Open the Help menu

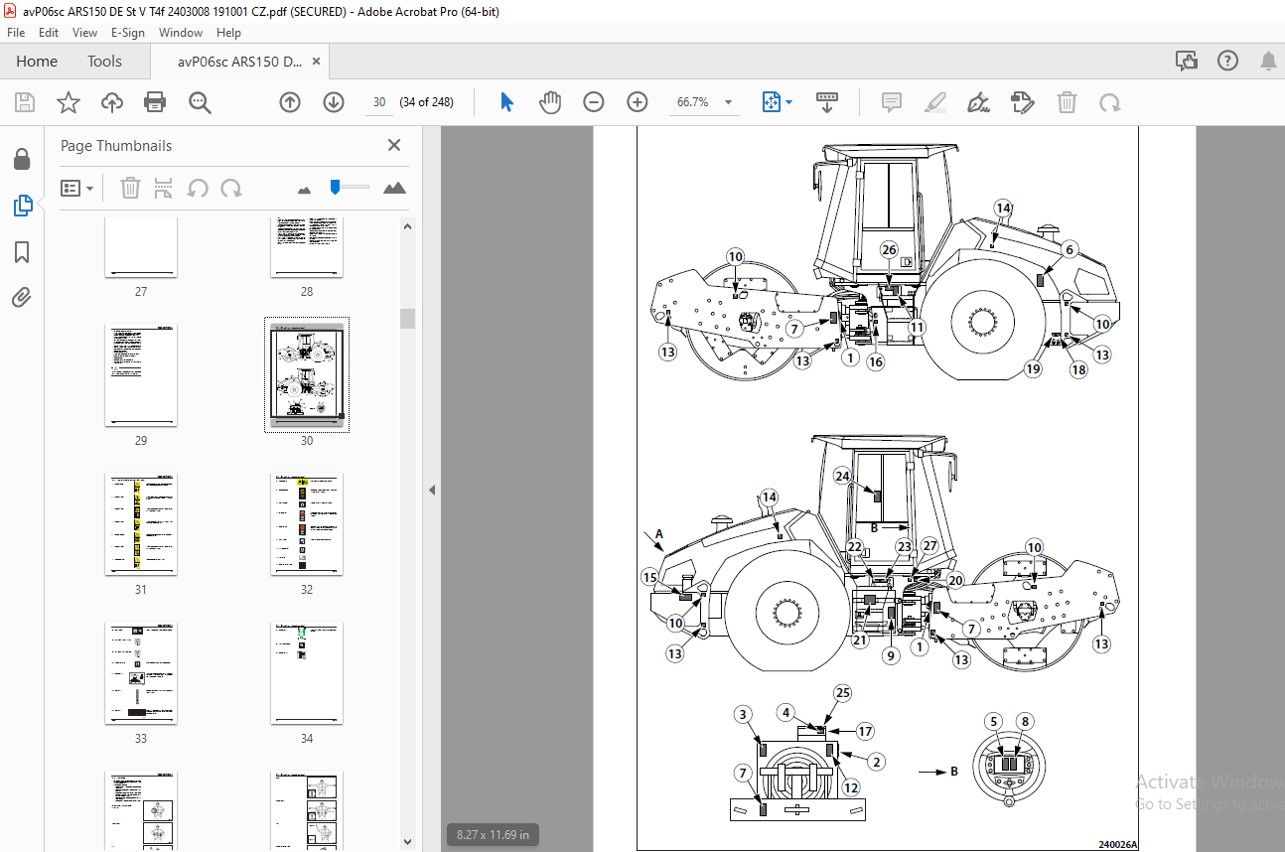[x=228, y=33]
